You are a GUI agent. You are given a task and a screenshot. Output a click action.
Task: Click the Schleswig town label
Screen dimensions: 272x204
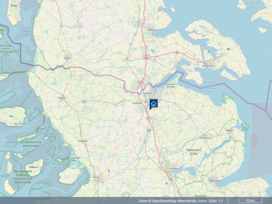[x=174, y=169]
